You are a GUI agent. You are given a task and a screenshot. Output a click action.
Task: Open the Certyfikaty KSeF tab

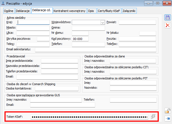[109, 11]
